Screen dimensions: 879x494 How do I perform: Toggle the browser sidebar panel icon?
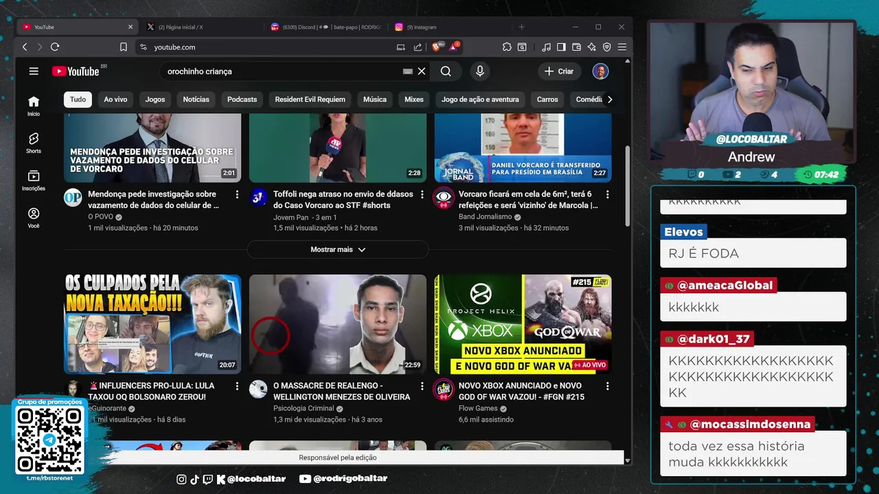(561, 47)
